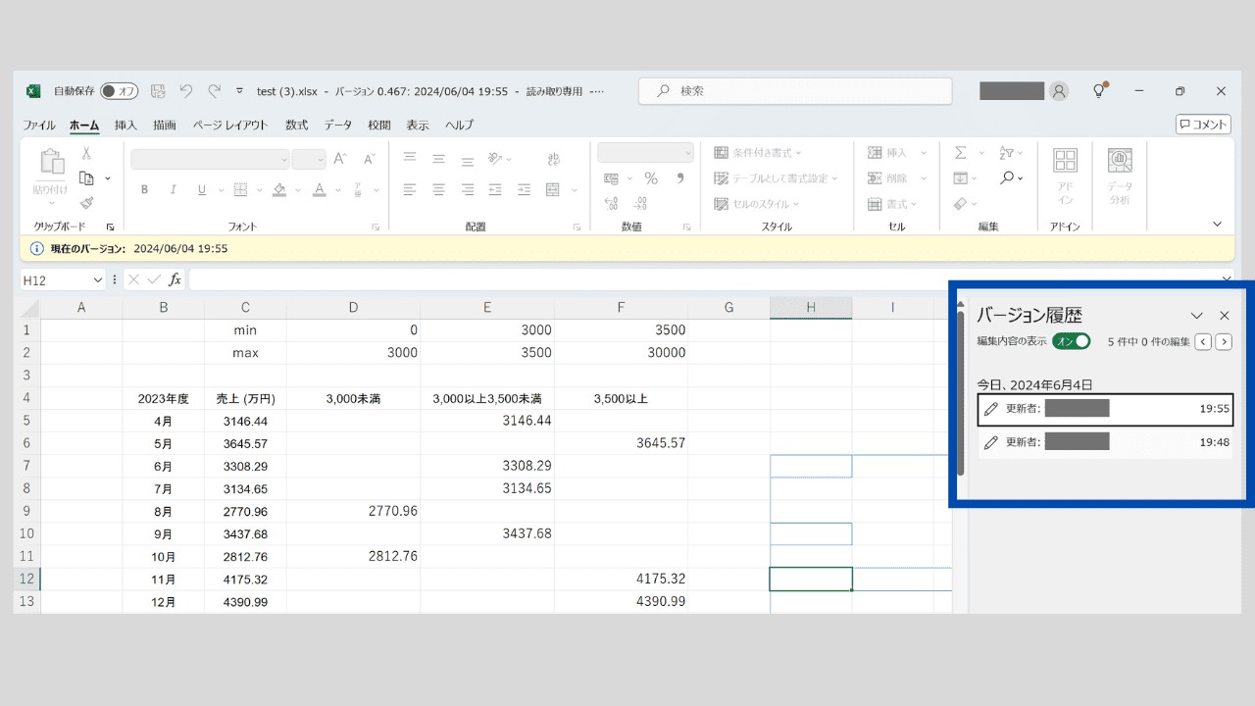Click the user account avatar icon
The width and height of the screenshot is (1255, 706).
pos(1059,91)
